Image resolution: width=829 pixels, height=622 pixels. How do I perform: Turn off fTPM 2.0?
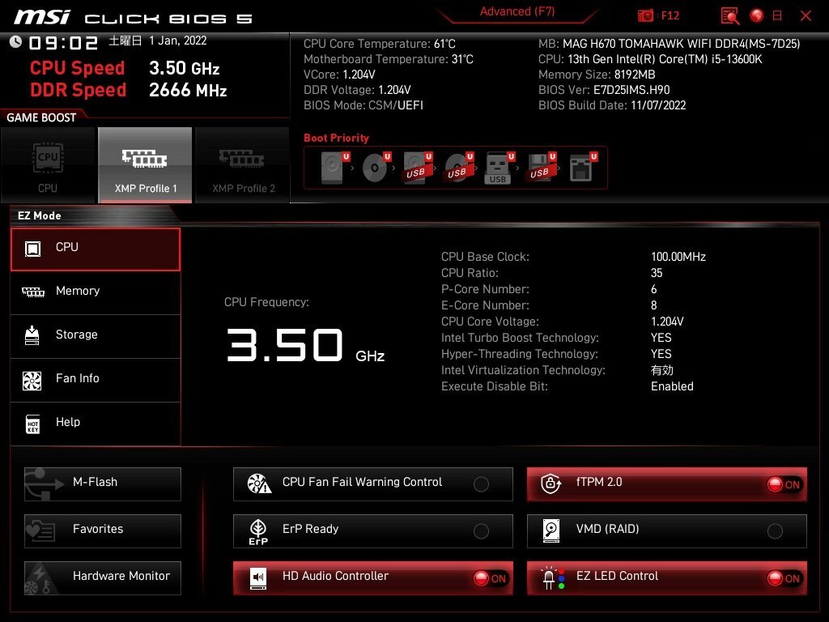pos(784,484)
